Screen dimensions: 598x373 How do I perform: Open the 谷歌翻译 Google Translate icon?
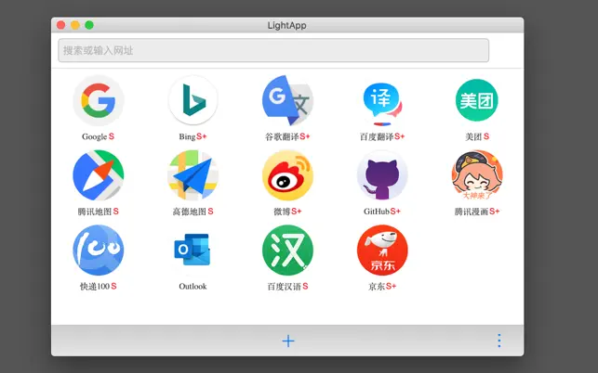(287, 100)
